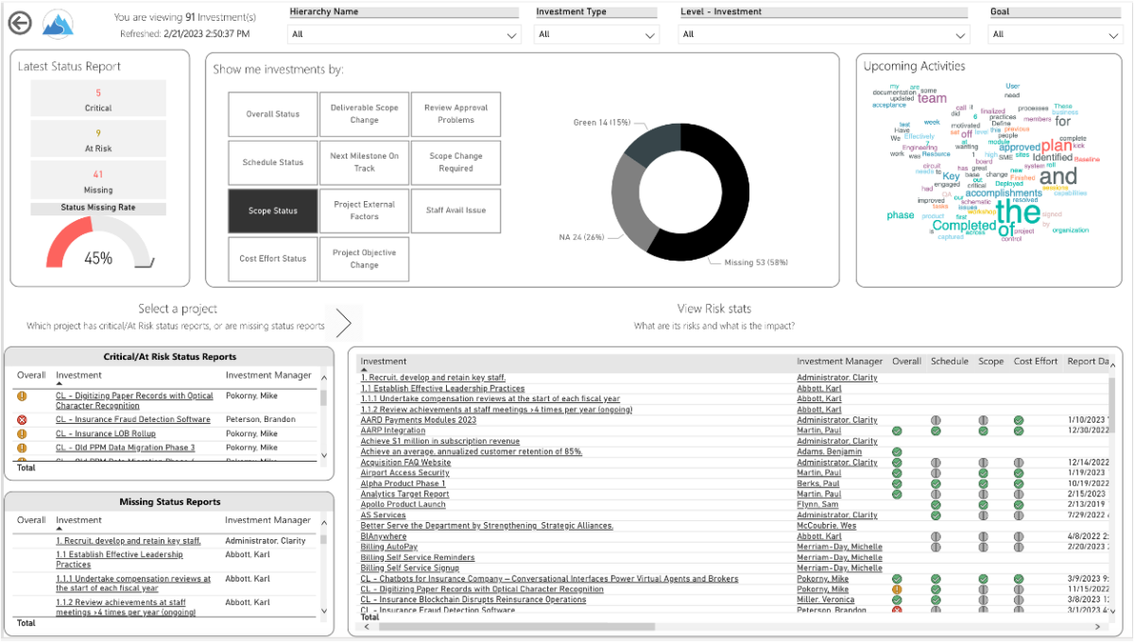Click the blue mountain logo icon
Screen dimensions: 1134x642
click(57, 25)
